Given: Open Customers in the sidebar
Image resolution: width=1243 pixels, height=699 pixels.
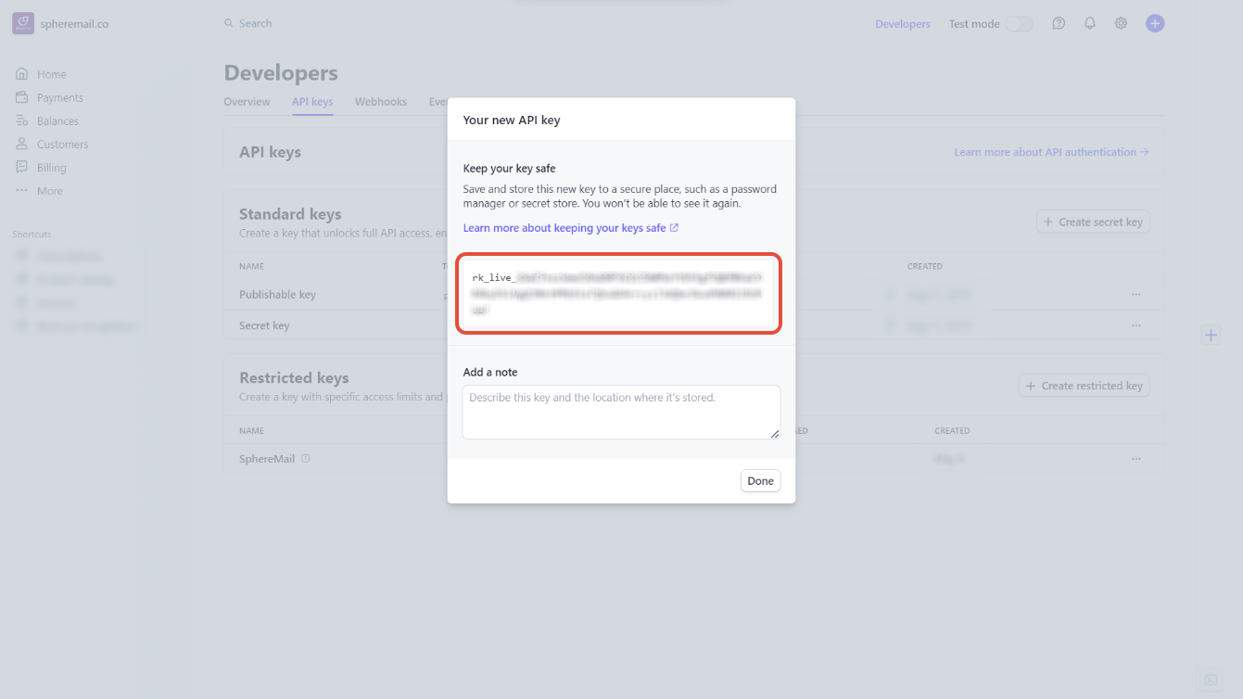Looking at the screenshot, I should (x=63, y=144).
